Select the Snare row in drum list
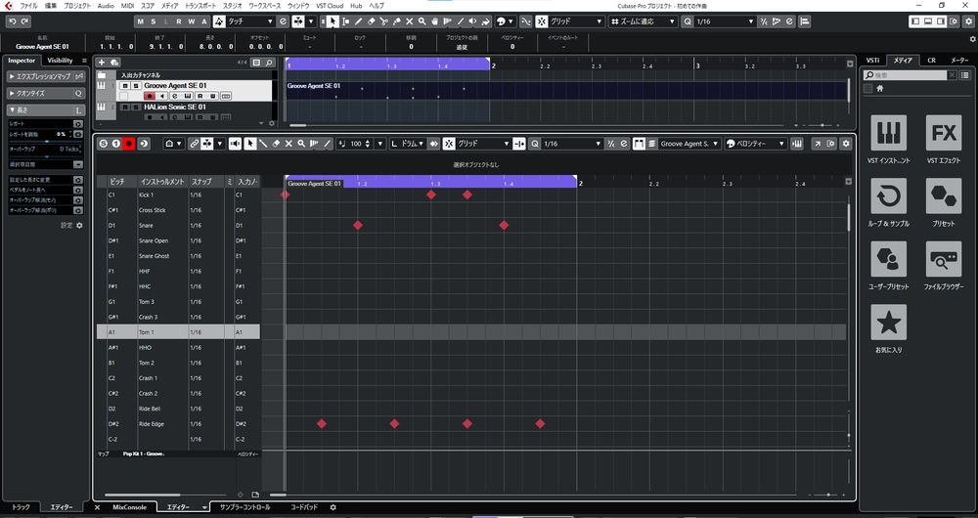 tap(178, 225)
